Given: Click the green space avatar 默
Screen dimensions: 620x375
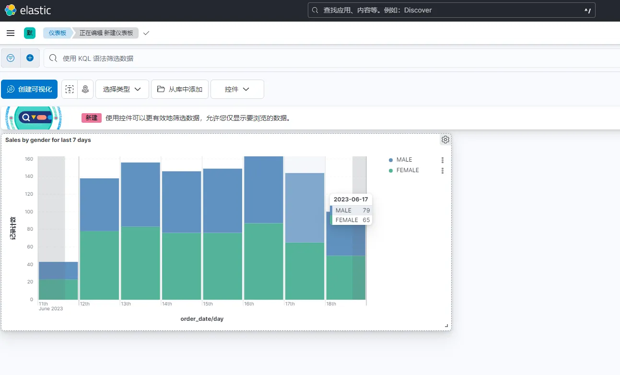Looking at the screenshot, I should coord(30,33).
